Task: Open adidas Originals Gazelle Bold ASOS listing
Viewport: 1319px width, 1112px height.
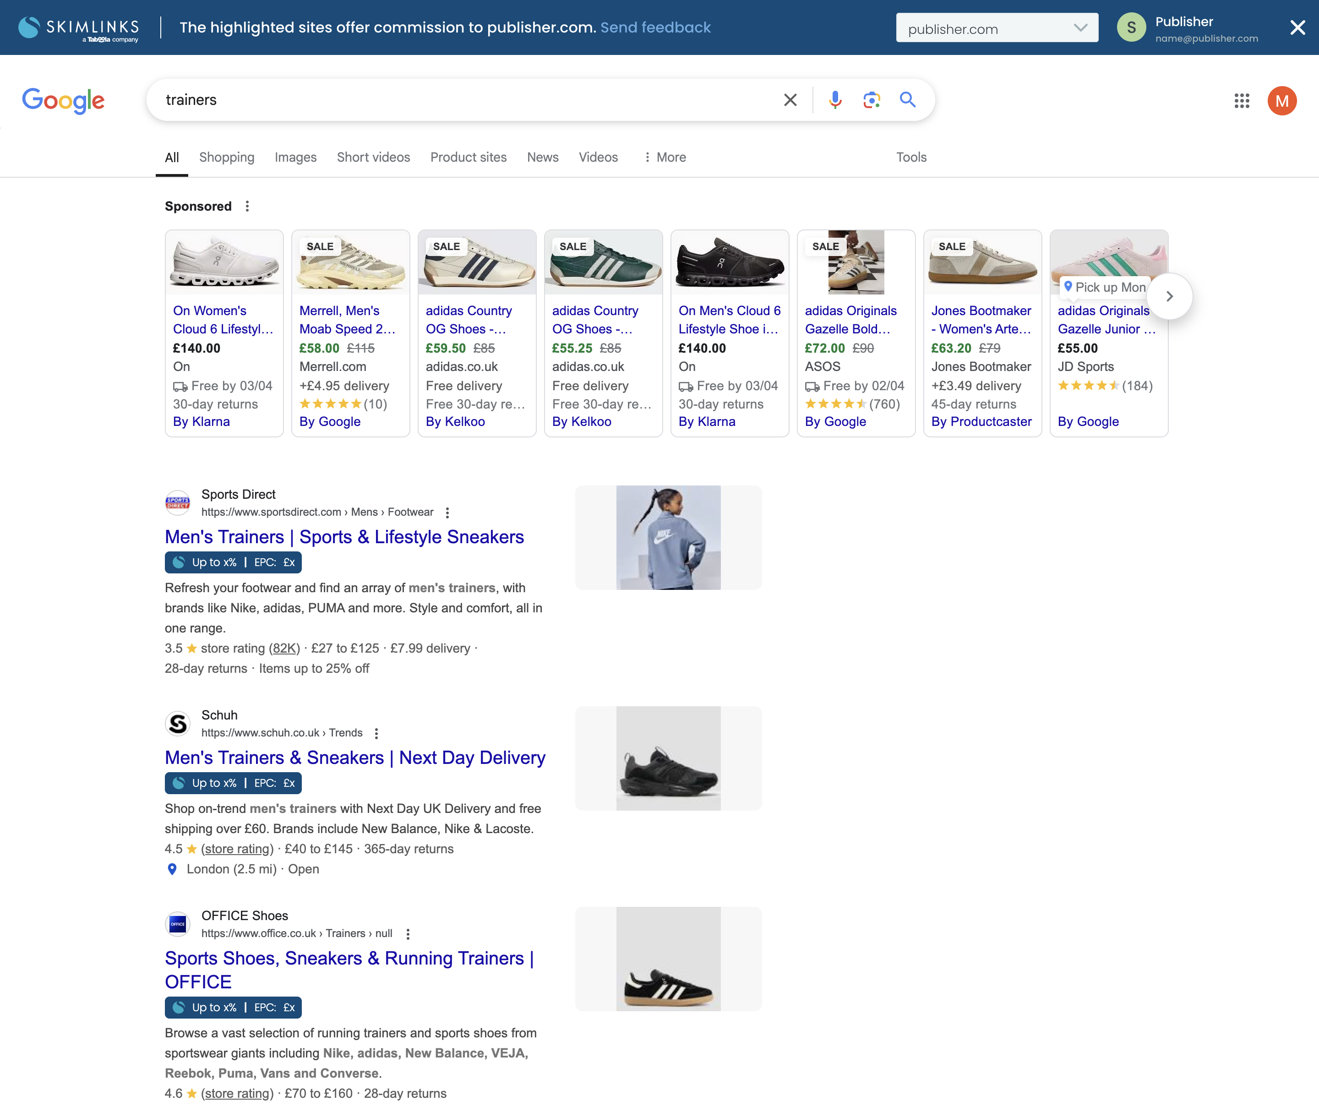Action: point(856,333)
